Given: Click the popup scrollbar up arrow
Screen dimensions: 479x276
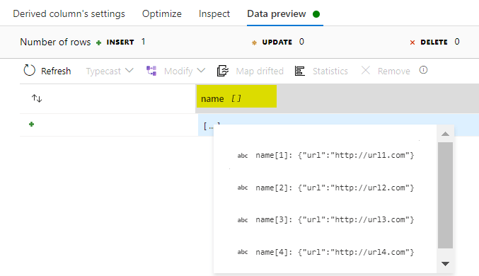Looking at the screenshot, I should point(446,134).
